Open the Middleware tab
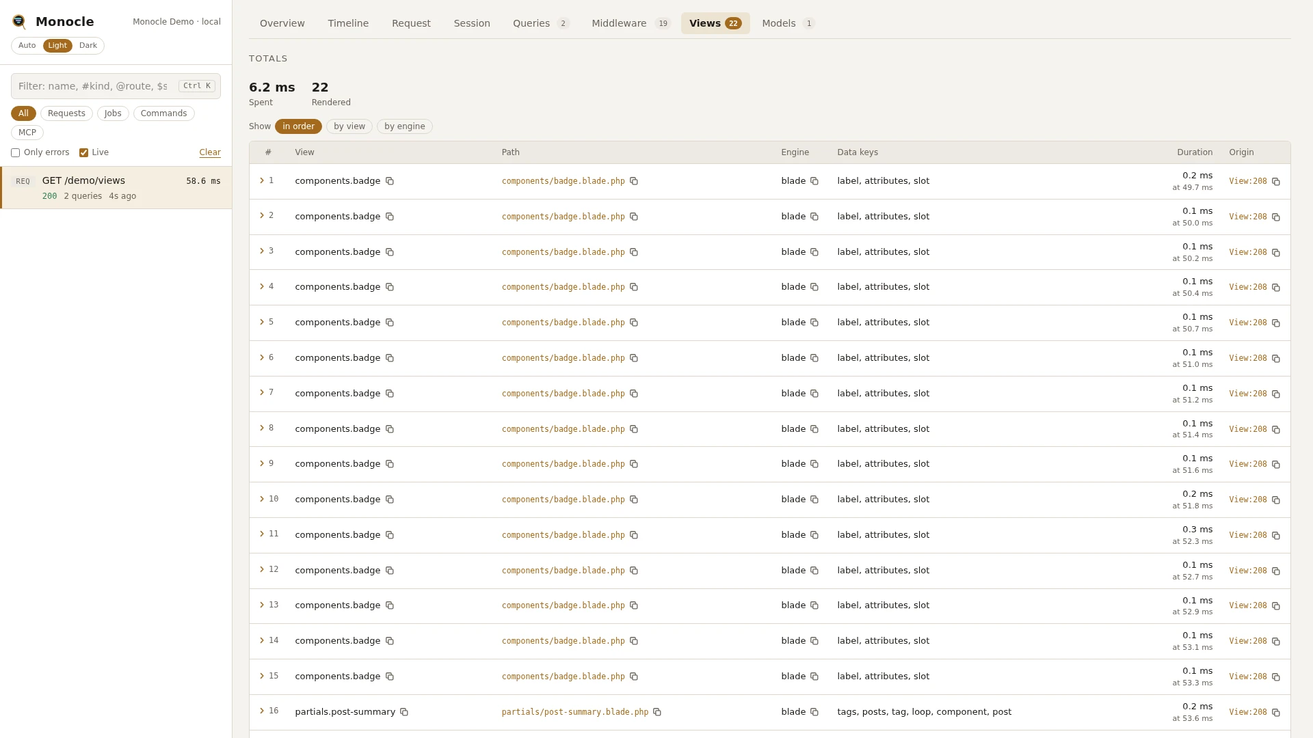This screenshot has height=738, width=1313. click(x=631, y=23)
